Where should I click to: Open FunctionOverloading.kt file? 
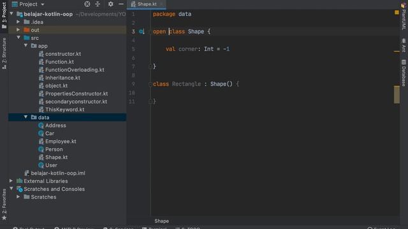(x=75, y=69)
